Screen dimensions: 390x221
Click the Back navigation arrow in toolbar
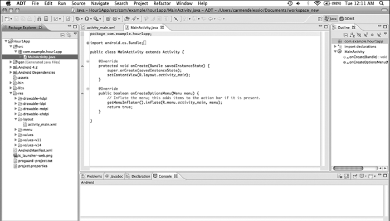tap(211, 18)
